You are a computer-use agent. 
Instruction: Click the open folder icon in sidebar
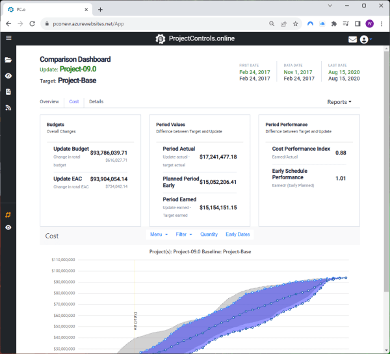[8, 60]
